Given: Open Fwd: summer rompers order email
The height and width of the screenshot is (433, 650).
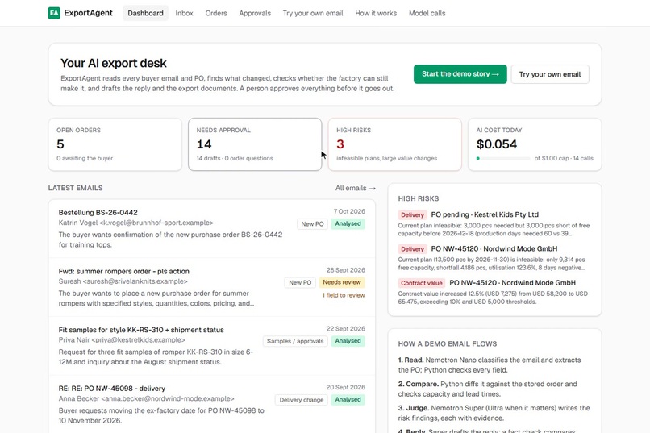Looking at the screenshot, I should [212, 287].
